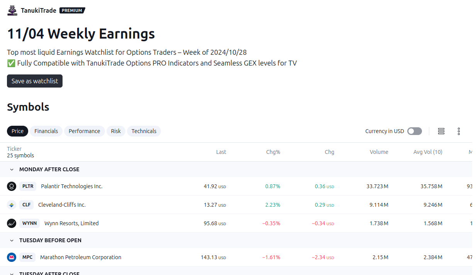Click the Symbols section heading
The height and width of the screenshot is (275, 476).
click(28, 107)
